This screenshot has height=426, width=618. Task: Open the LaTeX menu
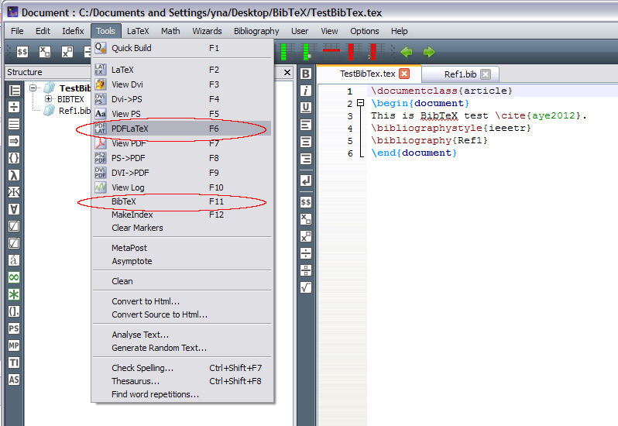click(x=138, y=31)
